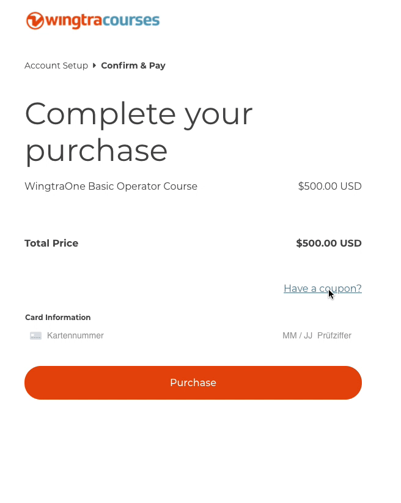Screen dimensions: 401x503
Task: Select the credit card icon beside Kartennummer
Action: (35, 335)
